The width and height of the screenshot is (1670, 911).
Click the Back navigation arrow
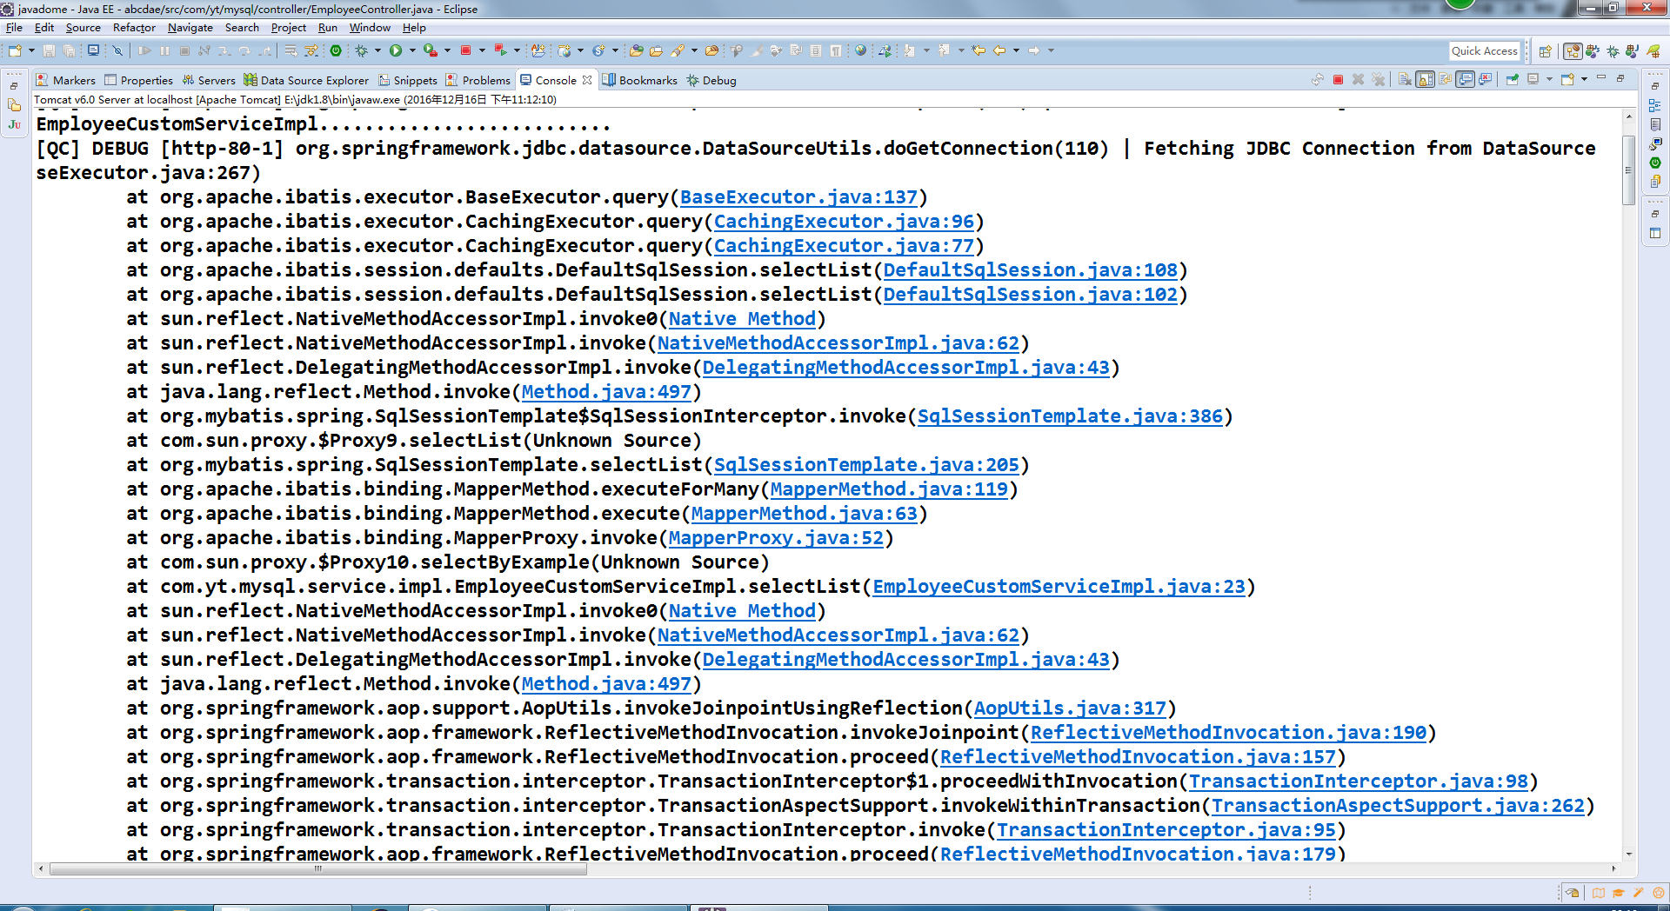[x=999, y=50]
